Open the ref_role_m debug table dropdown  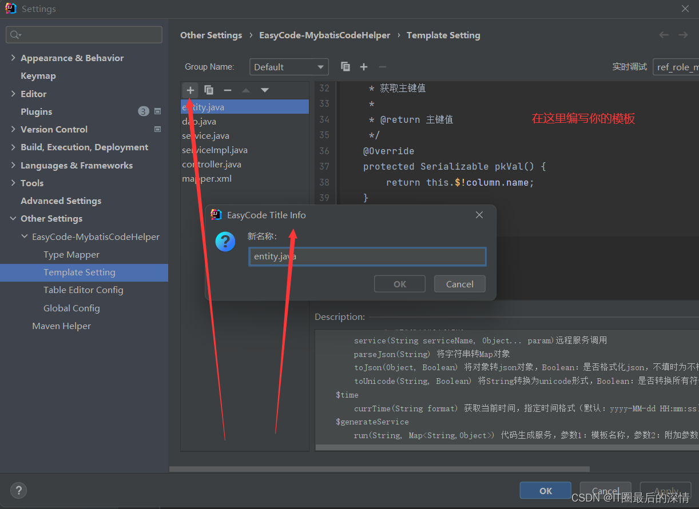[676, 67]
